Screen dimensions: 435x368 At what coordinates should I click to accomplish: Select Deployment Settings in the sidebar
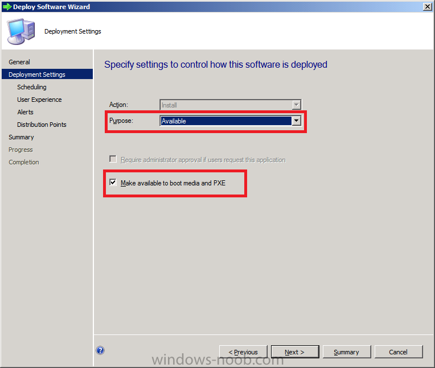(47, 75)
